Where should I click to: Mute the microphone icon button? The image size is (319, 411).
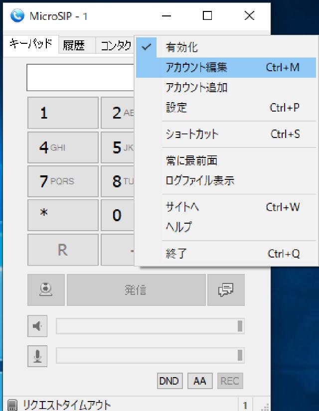[37, 356]
